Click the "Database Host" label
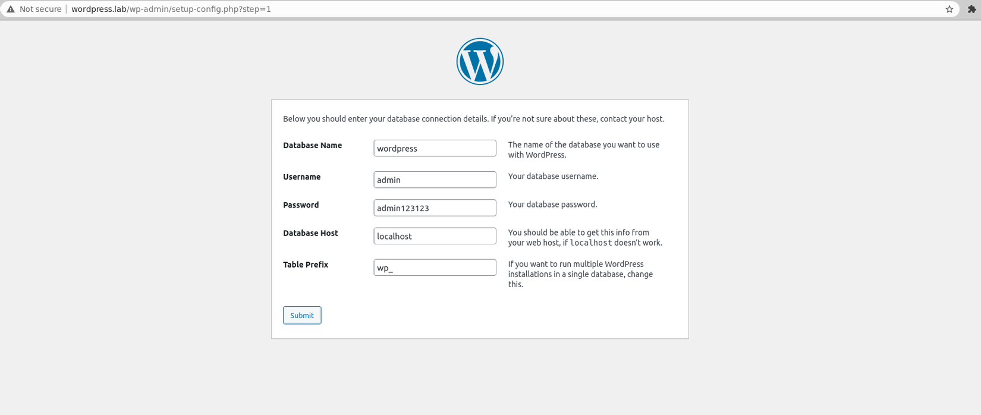Screen dimensions: 981x415 [310, 234]
